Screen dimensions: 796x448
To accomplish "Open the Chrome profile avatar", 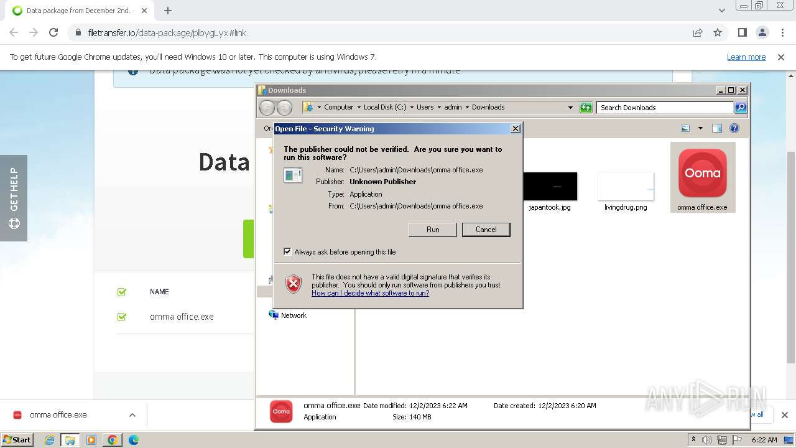I will click(x=762, y=32).
